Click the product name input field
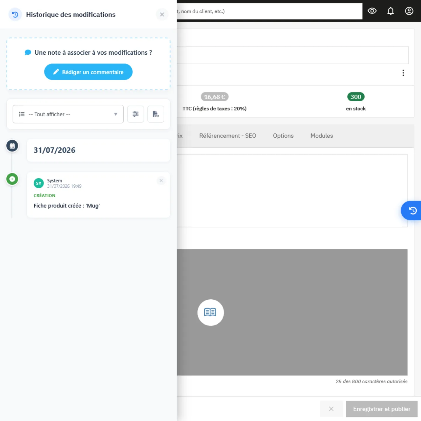This screenshot has width=421, height=421. tap(293, 55)
